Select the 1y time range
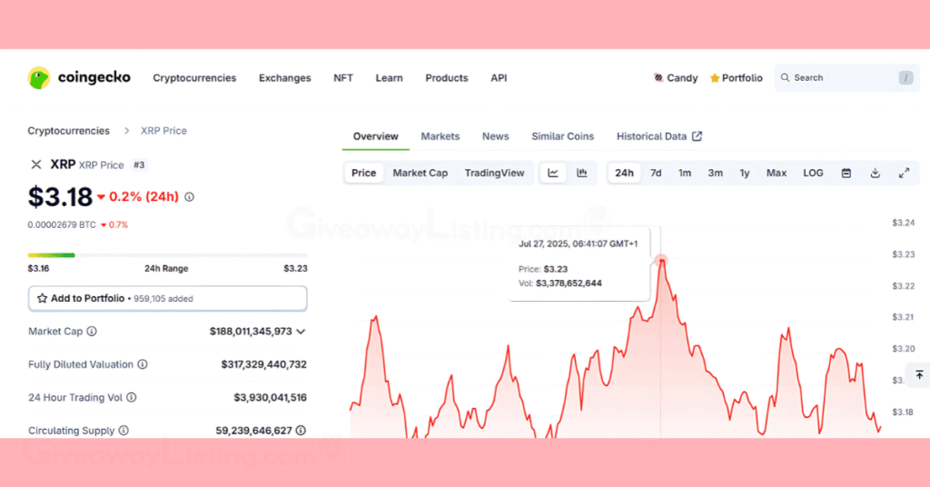The image size is (930, 487). pos(745,173)
